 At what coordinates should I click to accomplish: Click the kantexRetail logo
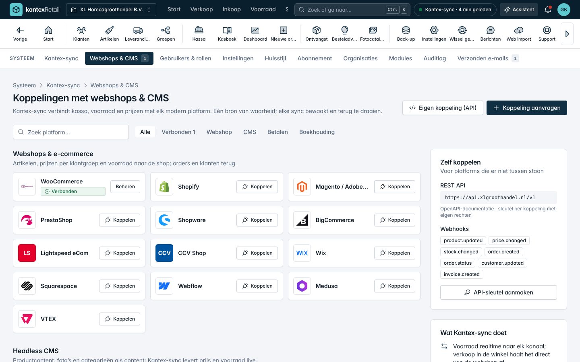35,10
